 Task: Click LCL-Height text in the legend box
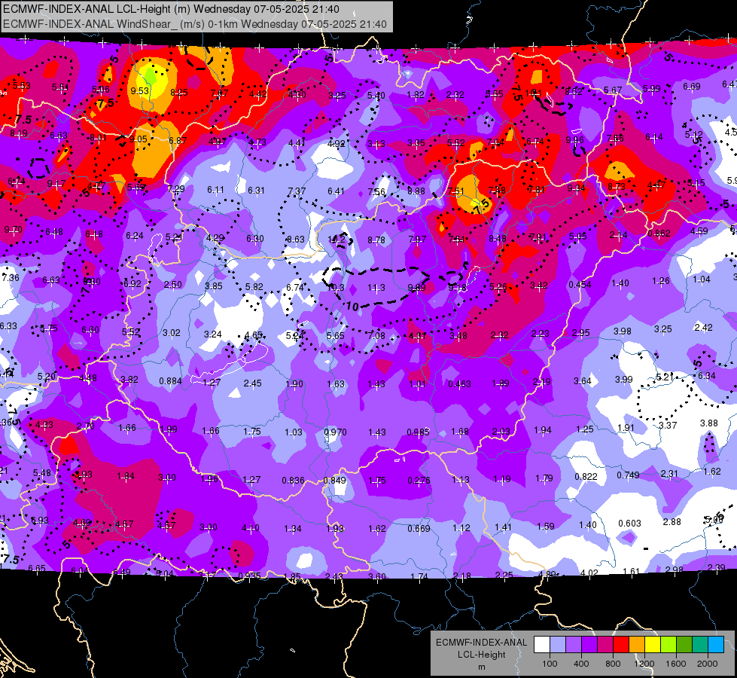click(481, 655)
